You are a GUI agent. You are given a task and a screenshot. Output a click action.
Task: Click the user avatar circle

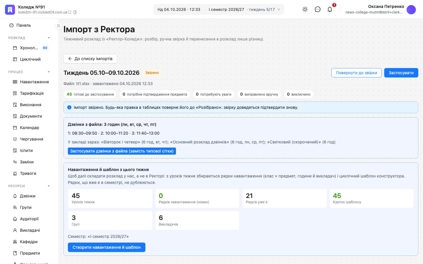(411, 9)
